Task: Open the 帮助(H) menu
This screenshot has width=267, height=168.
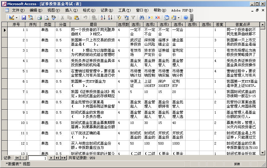Action: [x=160, y=10]
